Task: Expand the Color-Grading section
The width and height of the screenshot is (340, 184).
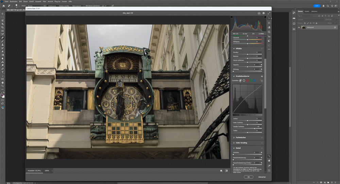Action: point(234,143)
